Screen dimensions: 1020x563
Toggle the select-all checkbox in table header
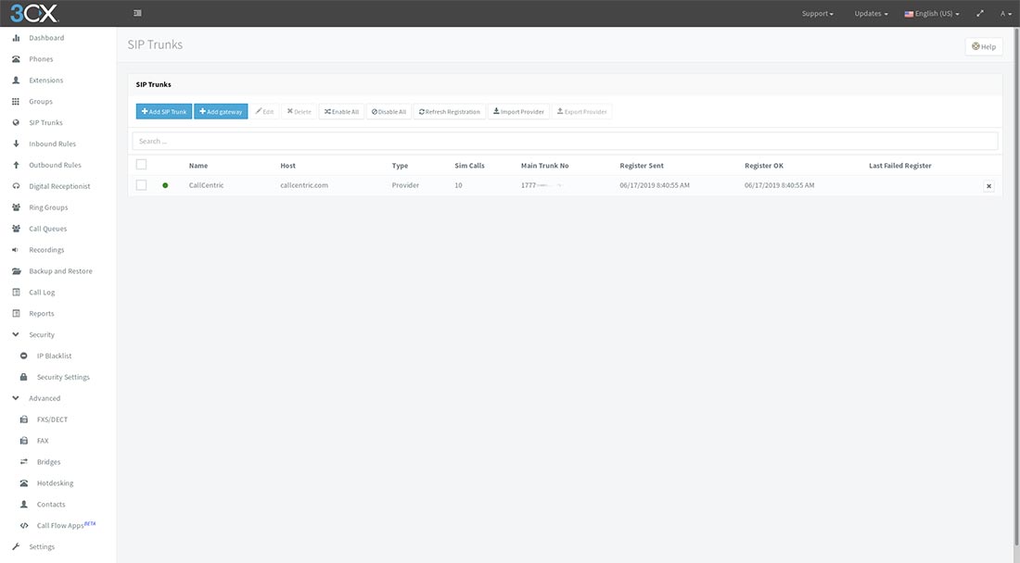142,165
